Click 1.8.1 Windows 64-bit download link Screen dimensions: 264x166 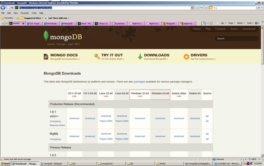160,118
